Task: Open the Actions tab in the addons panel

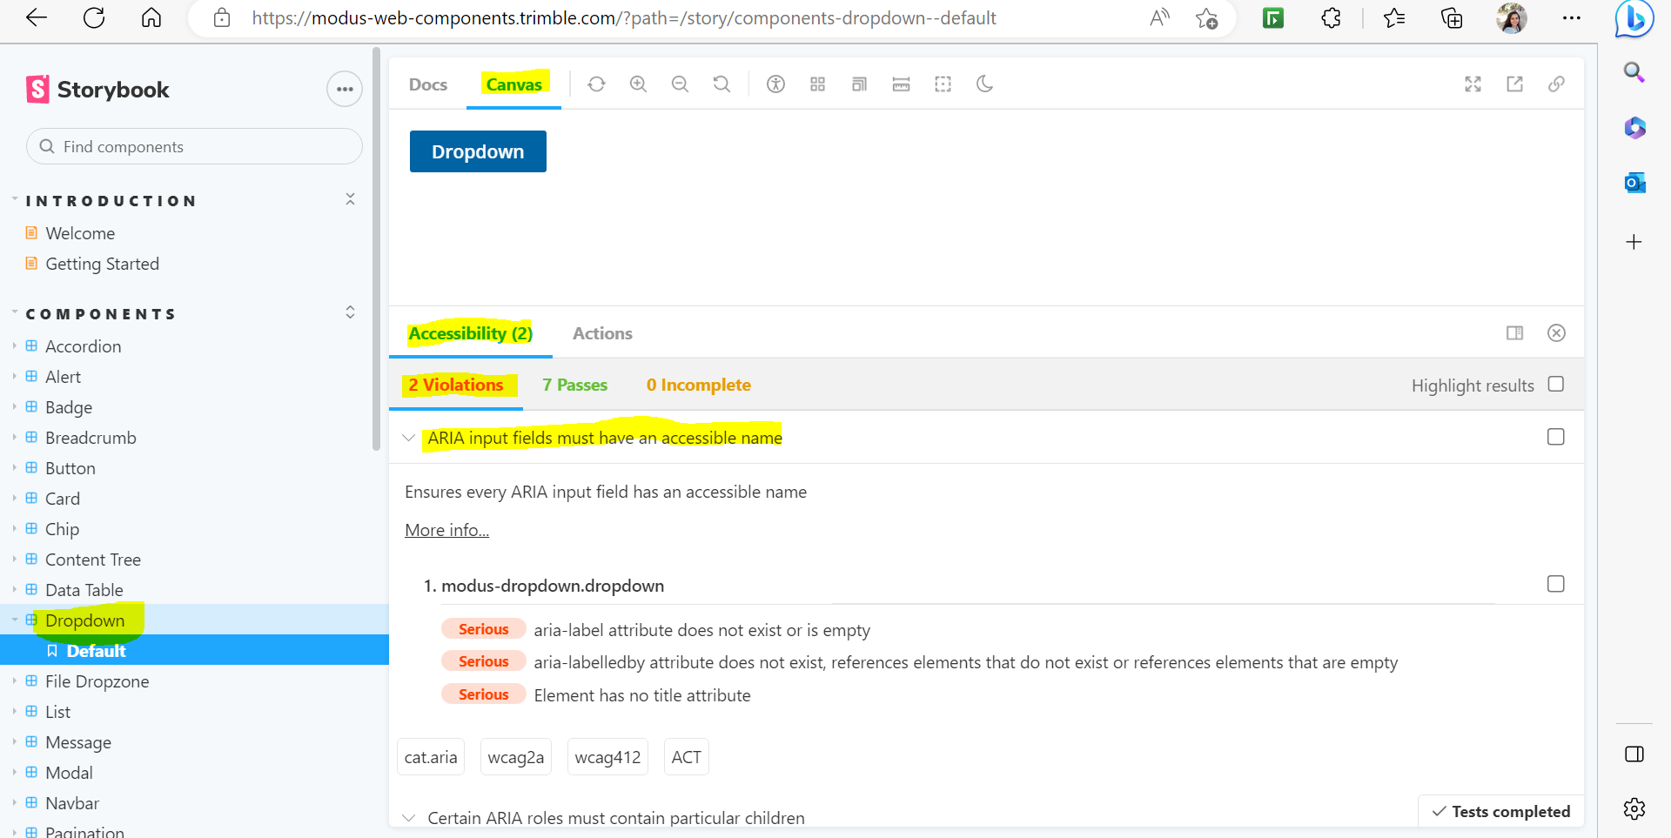Action: [x=602, y=333]
